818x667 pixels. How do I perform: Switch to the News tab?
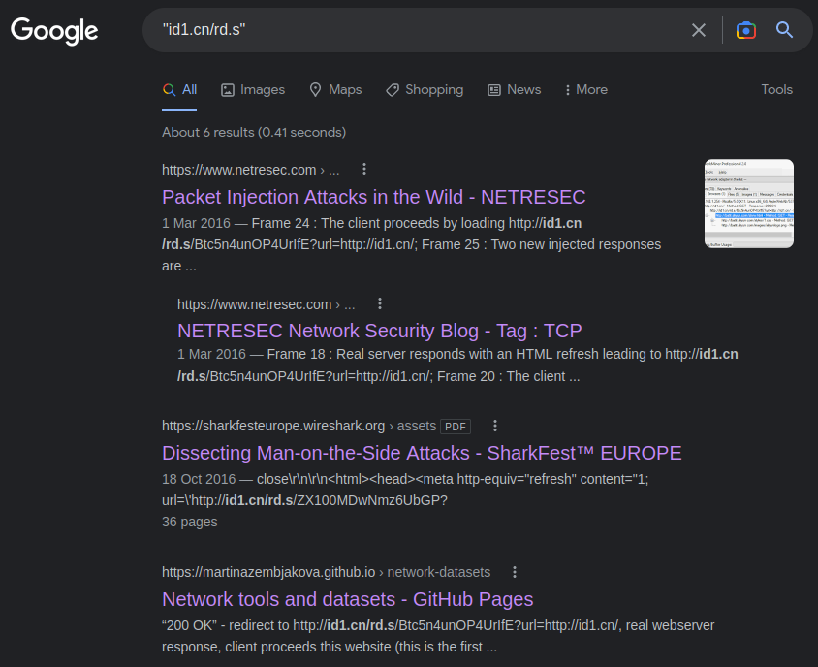click(515, 90)
